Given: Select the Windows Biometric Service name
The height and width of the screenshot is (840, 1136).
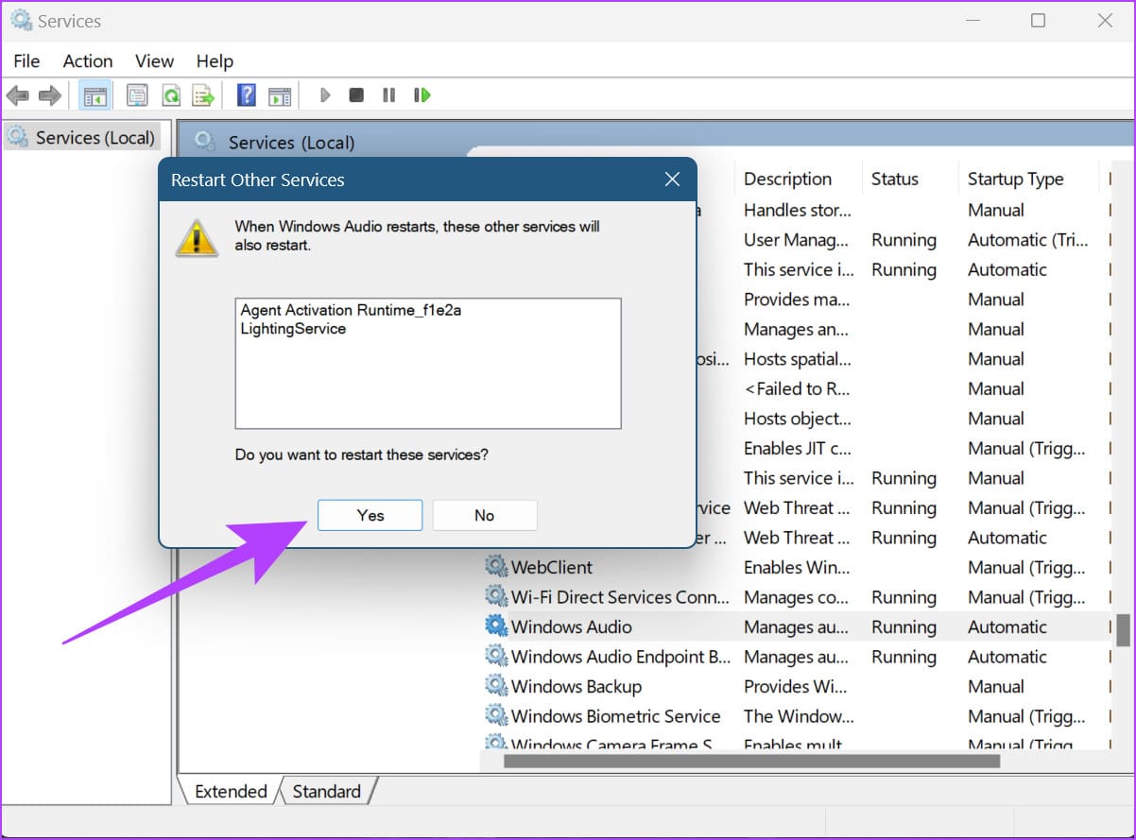Looking at the screenshot, I should coord(616,716).
